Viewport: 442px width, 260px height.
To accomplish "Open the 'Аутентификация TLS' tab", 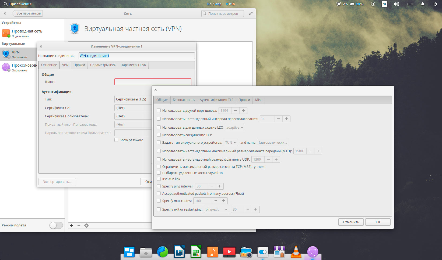I will (216, 100).
